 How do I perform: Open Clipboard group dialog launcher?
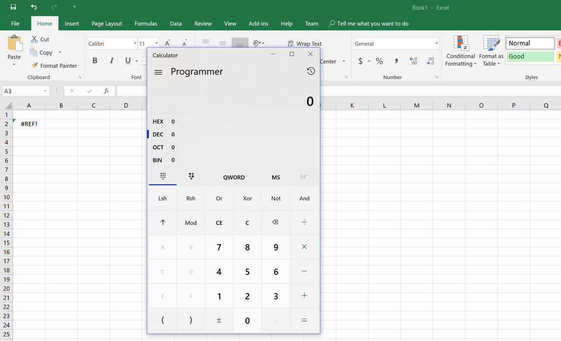[79, 77]
